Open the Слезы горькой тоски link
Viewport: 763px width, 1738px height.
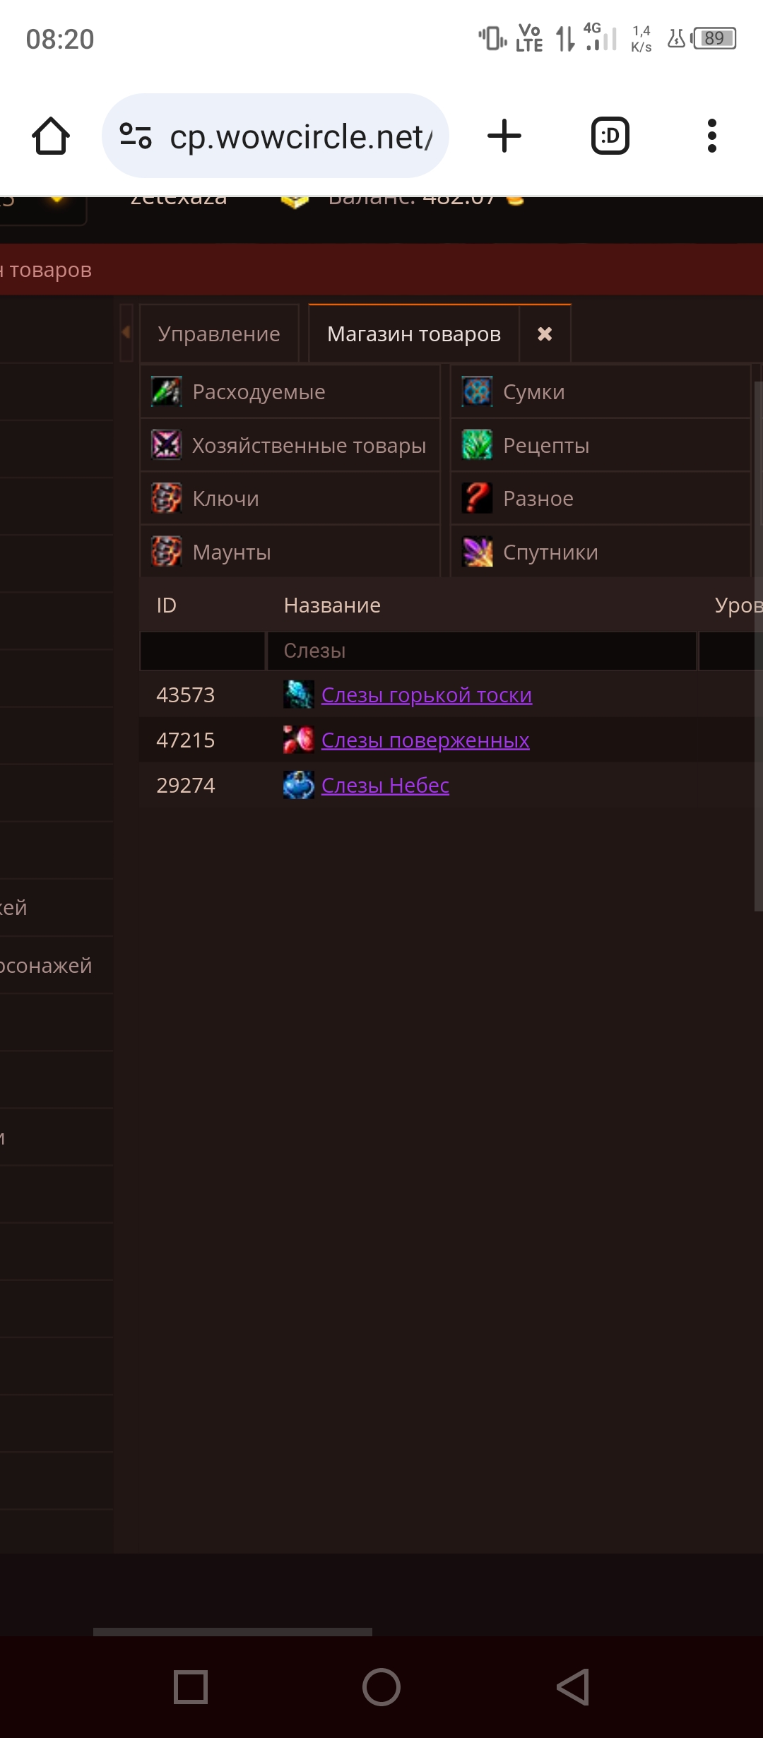(426, 694)
